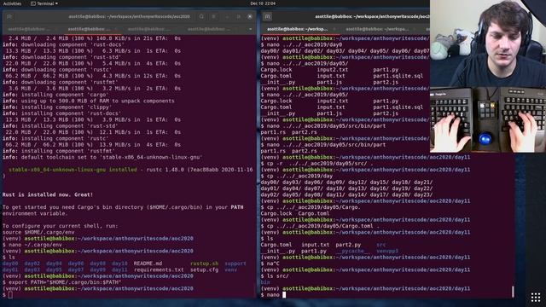Viewport: 546px width, 307px height.
Task: Click 'Cargo.lock Cargo.toml' completion line
Action: click(x=295, y=213)
